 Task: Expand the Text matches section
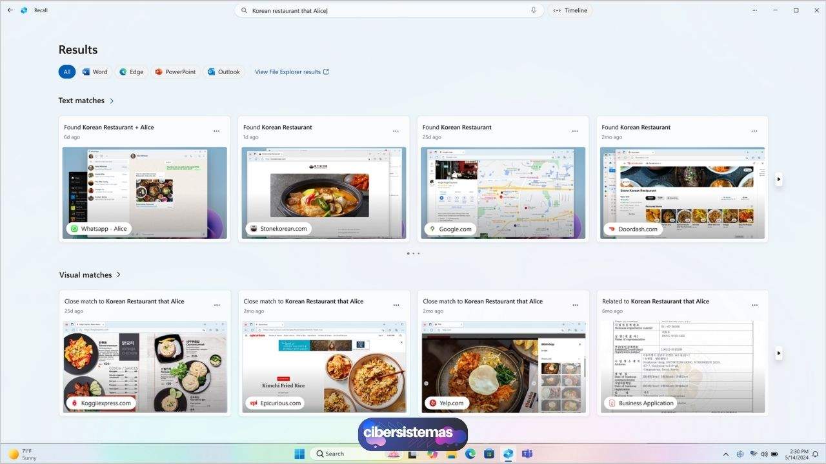pyautogui.click(x=112, y=101)
